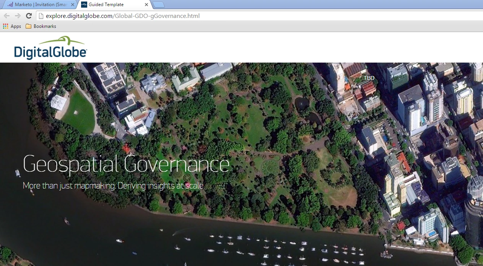This screenshot has height=266, width=483.
Task: Close the Guided Template tab
Action: point(146,5)
